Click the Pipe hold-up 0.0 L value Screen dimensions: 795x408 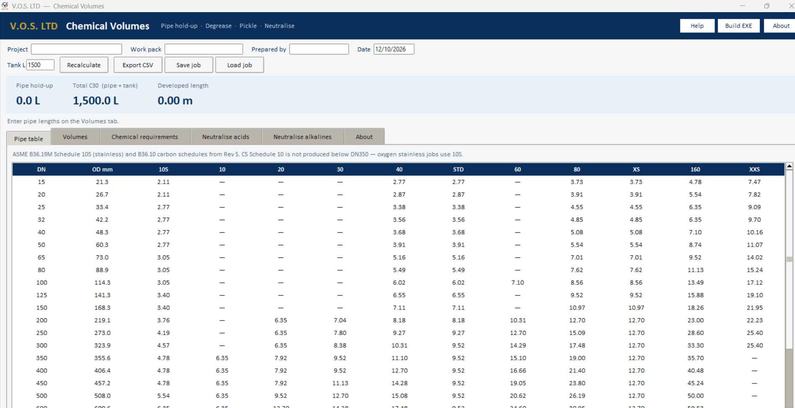[x=28, y=101]
